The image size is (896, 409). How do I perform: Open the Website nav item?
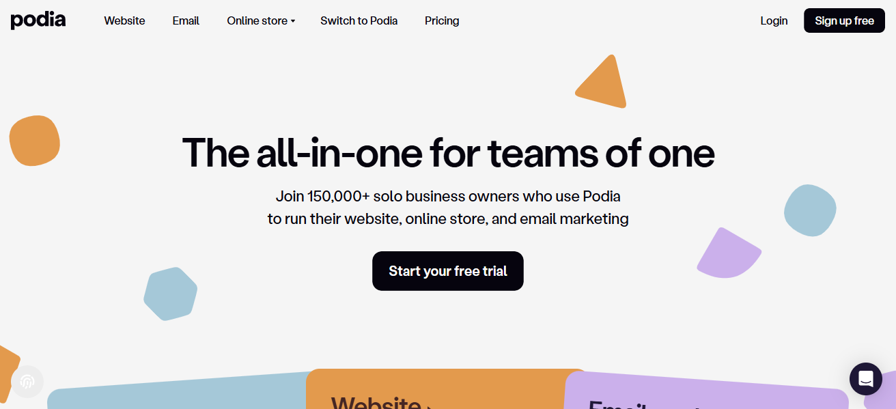point(124,20)
